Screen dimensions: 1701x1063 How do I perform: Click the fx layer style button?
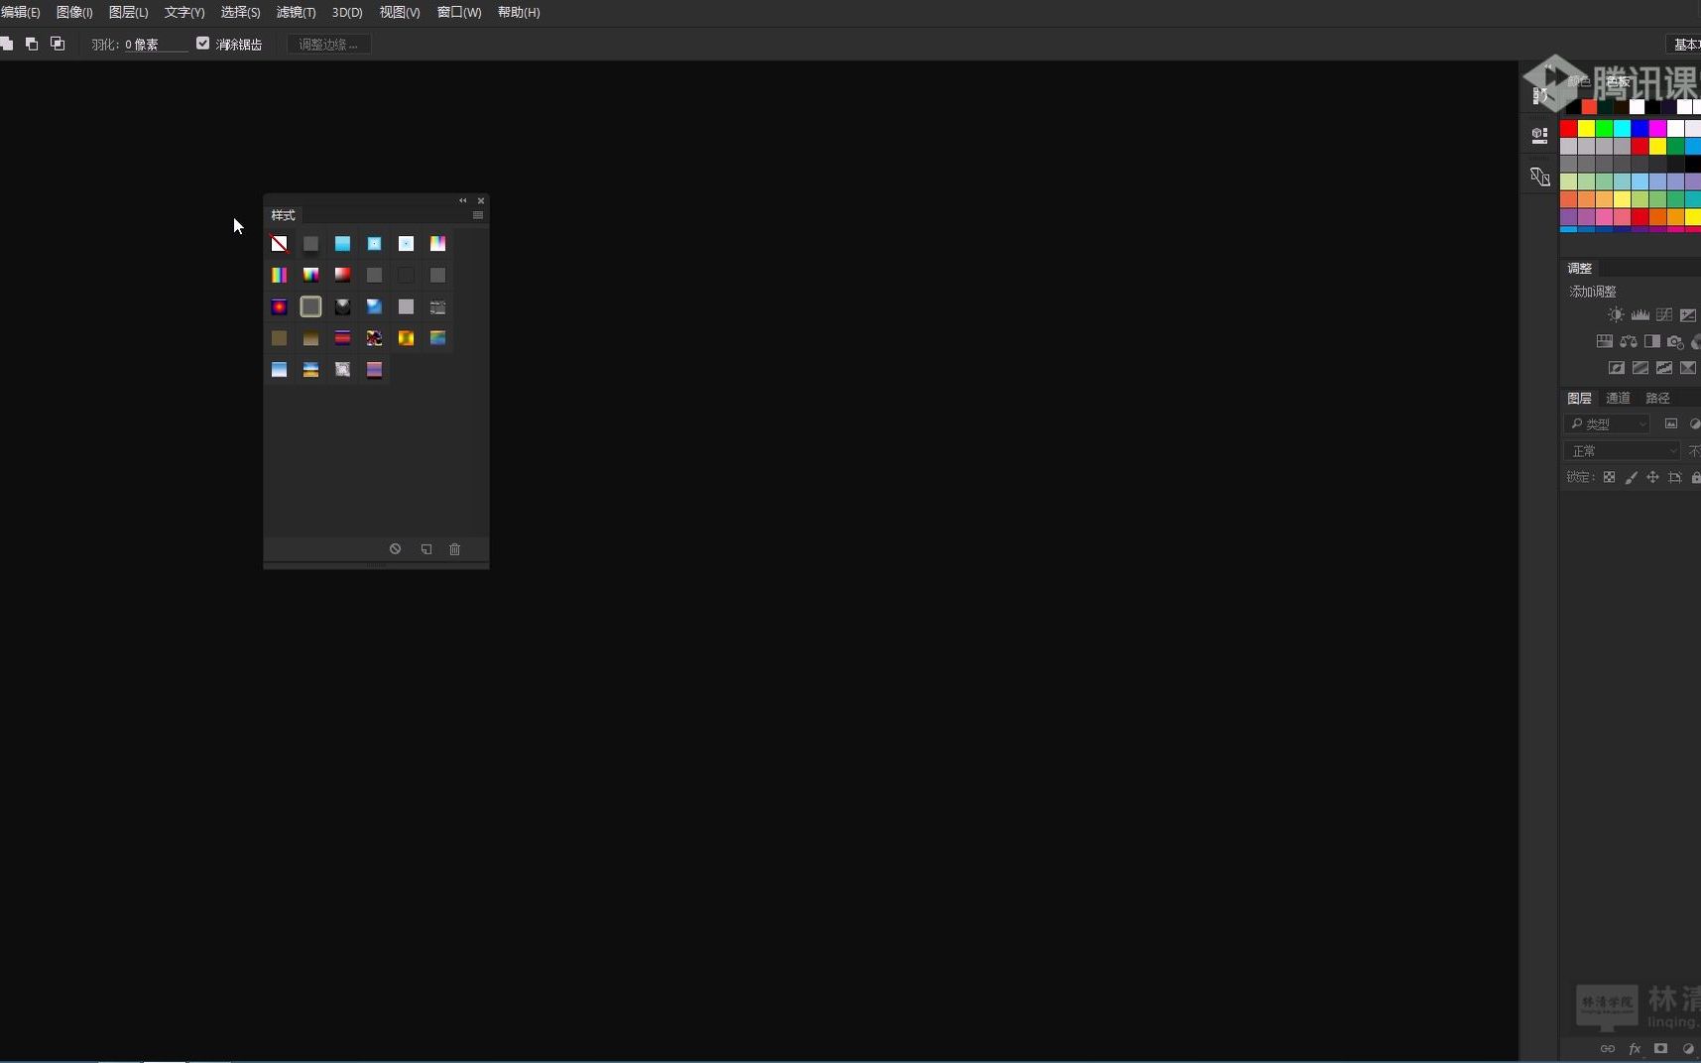pyautogui.click(x=1635, y=1048)
